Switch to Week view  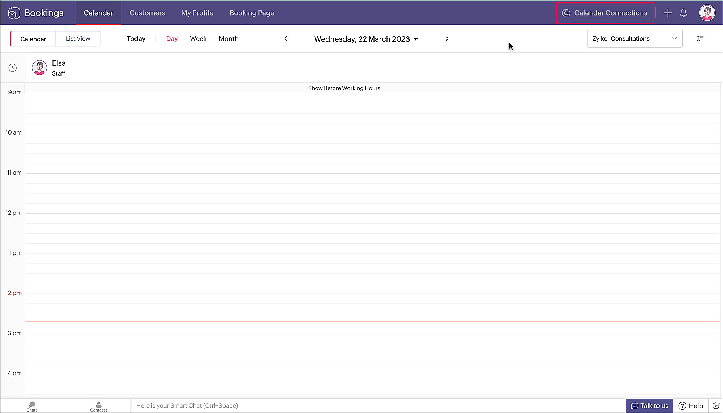(198, 39)
